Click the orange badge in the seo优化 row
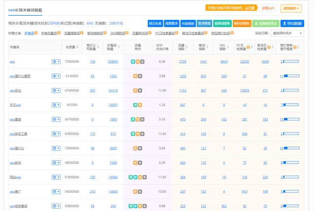 [x=134, y=91]
